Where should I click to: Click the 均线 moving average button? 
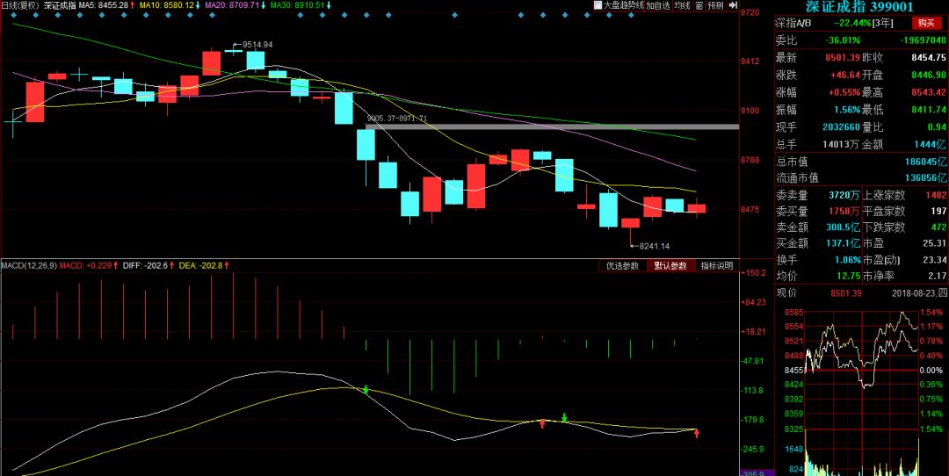pos(682,5)
